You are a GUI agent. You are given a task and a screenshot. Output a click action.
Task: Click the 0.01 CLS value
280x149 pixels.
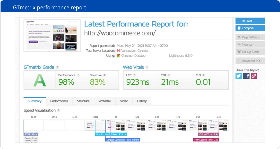203,82
